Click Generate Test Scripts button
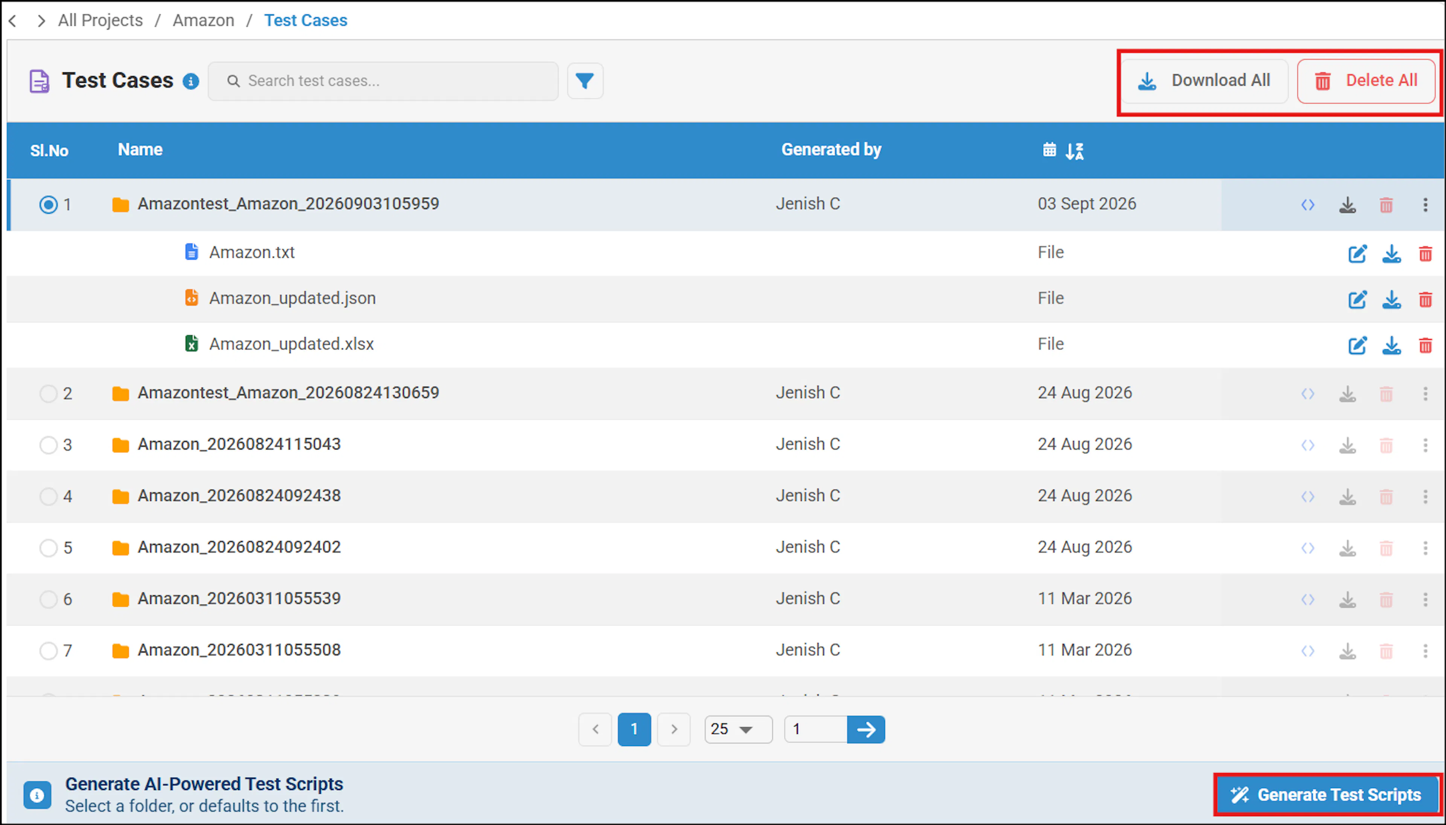 click(1327, 795)
